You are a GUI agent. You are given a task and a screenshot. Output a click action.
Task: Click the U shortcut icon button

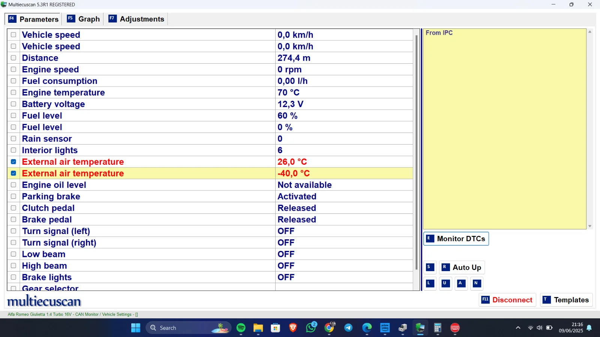pos(445,283)
